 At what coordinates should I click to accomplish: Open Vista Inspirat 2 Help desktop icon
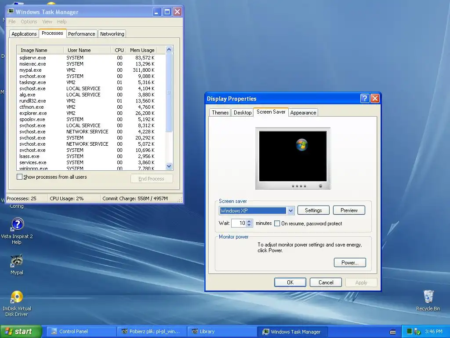coord(17,224)
